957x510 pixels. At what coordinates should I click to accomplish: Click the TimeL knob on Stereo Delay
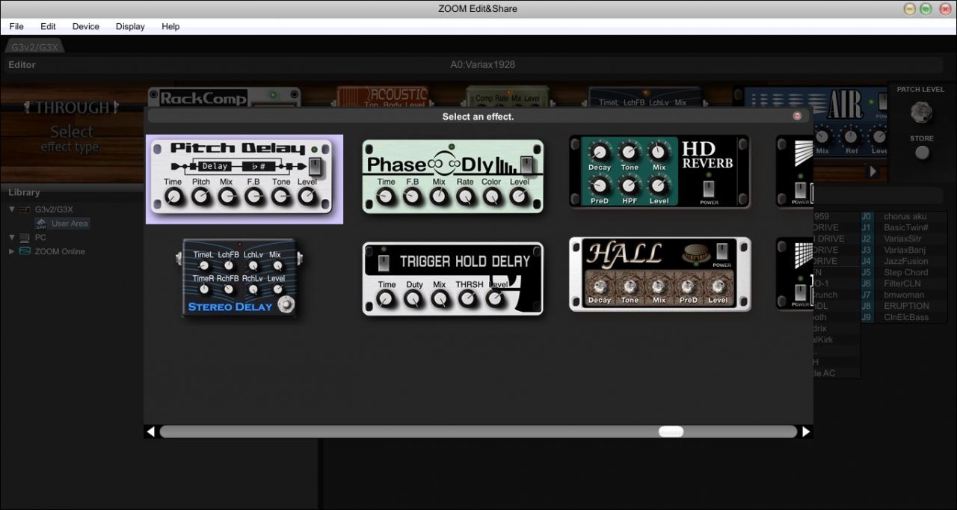[x=203, y=265]
